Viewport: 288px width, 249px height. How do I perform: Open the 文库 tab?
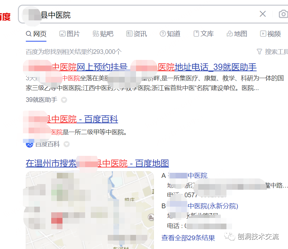point(204,34)
